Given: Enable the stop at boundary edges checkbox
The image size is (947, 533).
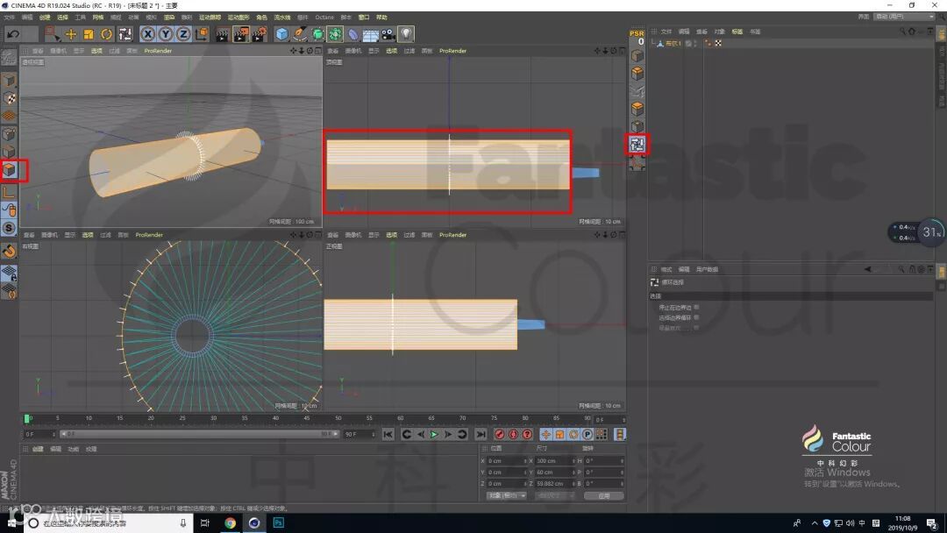Looking at the screenshot, I should click(696, 308).
